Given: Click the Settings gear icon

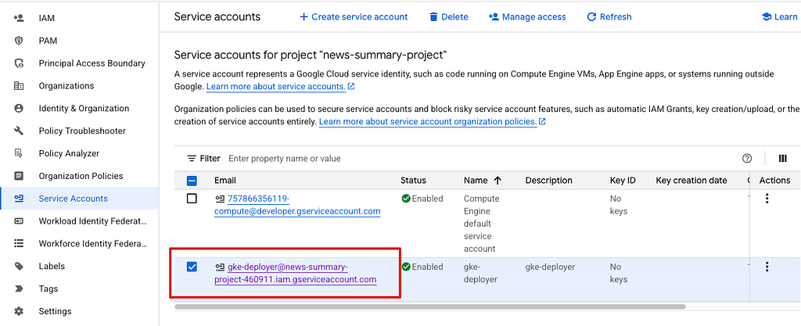Looking at the screenshot, I should click(19, 311).
